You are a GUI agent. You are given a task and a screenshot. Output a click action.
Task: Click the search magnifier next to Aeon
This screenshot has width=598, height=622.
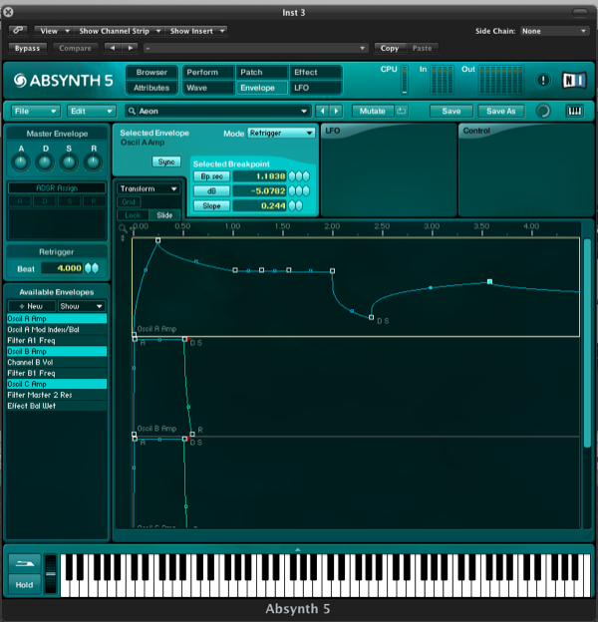coord(132,111)
